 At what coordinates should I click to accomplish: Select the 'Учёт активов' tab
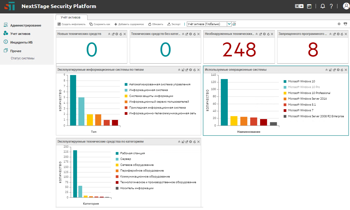point(71,17)
